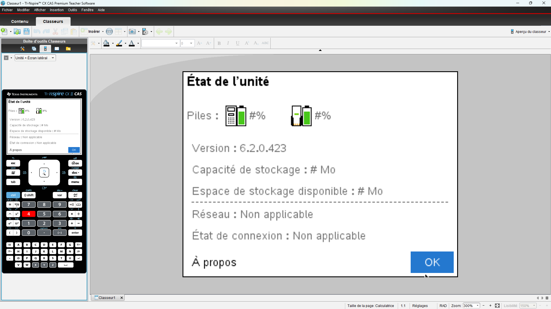Collapse the formatting bar with the small arrow
The width and height of the screenshot is (551, 309).
pyautogui.click(x=320, y=50)
